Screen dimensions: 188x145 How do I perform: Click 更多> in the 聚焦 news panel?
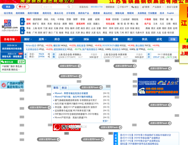coord(105,121)
